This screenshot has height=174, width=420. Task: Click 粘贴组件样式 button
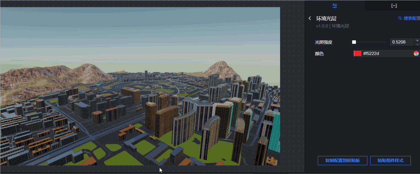pyautogui.click(x=390, y=161)
